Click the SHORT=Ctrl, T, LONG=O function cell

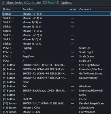44,103
